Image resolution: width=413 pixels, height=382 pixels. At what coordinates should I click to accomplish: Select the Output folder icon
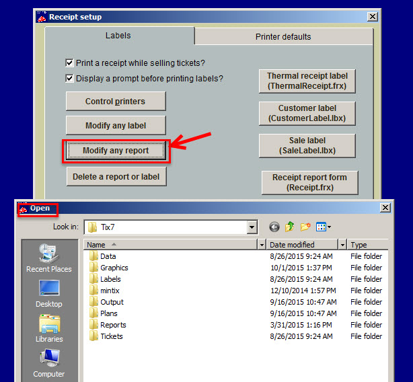pyautogui.click(x=93, y=302)
